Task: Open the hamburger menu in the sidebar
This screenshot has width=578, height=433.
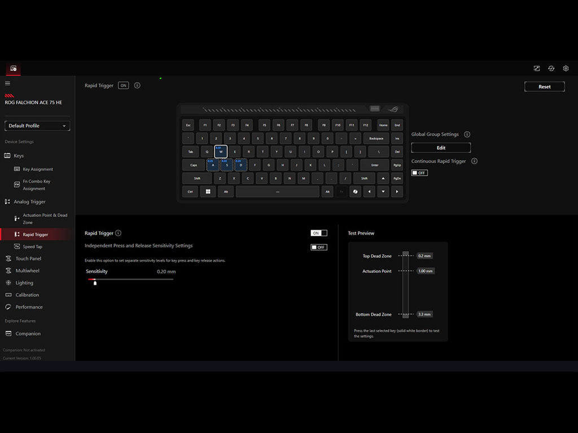Action: tap(7, 83)
